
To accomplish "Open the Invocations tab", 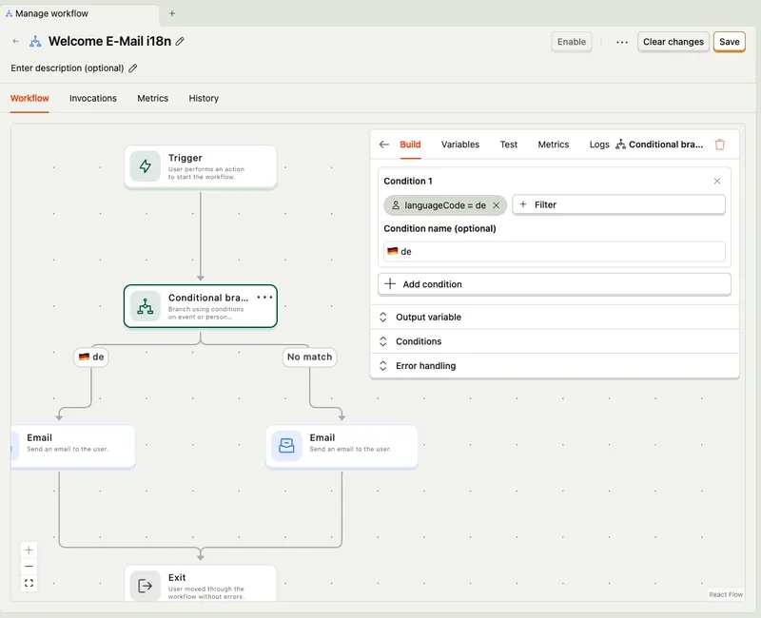I will [x=92, y=98].
